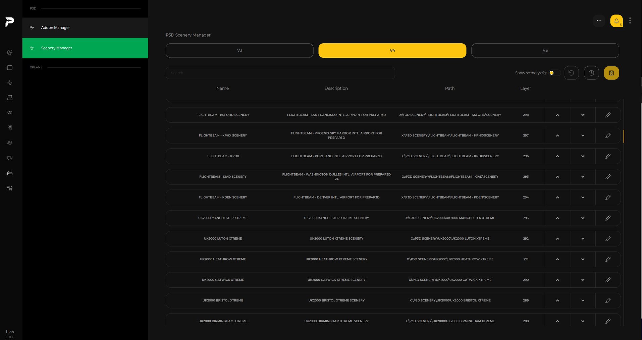Image resolution: width=642 pixels, height=340 pixels.
Task: Edit the Flightbeam KSFOHD Scenery entry
Action: pyautogui.click(x=608, y=115)
